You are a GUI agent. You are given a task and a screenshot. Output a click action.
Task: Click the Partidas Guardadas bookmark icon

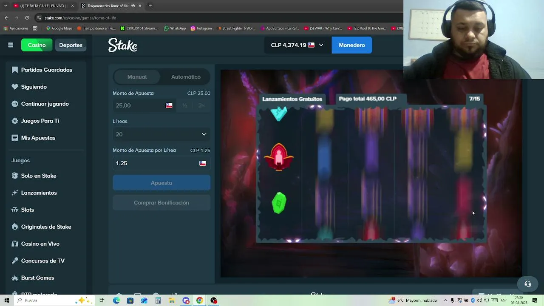(x=15, y=70)
